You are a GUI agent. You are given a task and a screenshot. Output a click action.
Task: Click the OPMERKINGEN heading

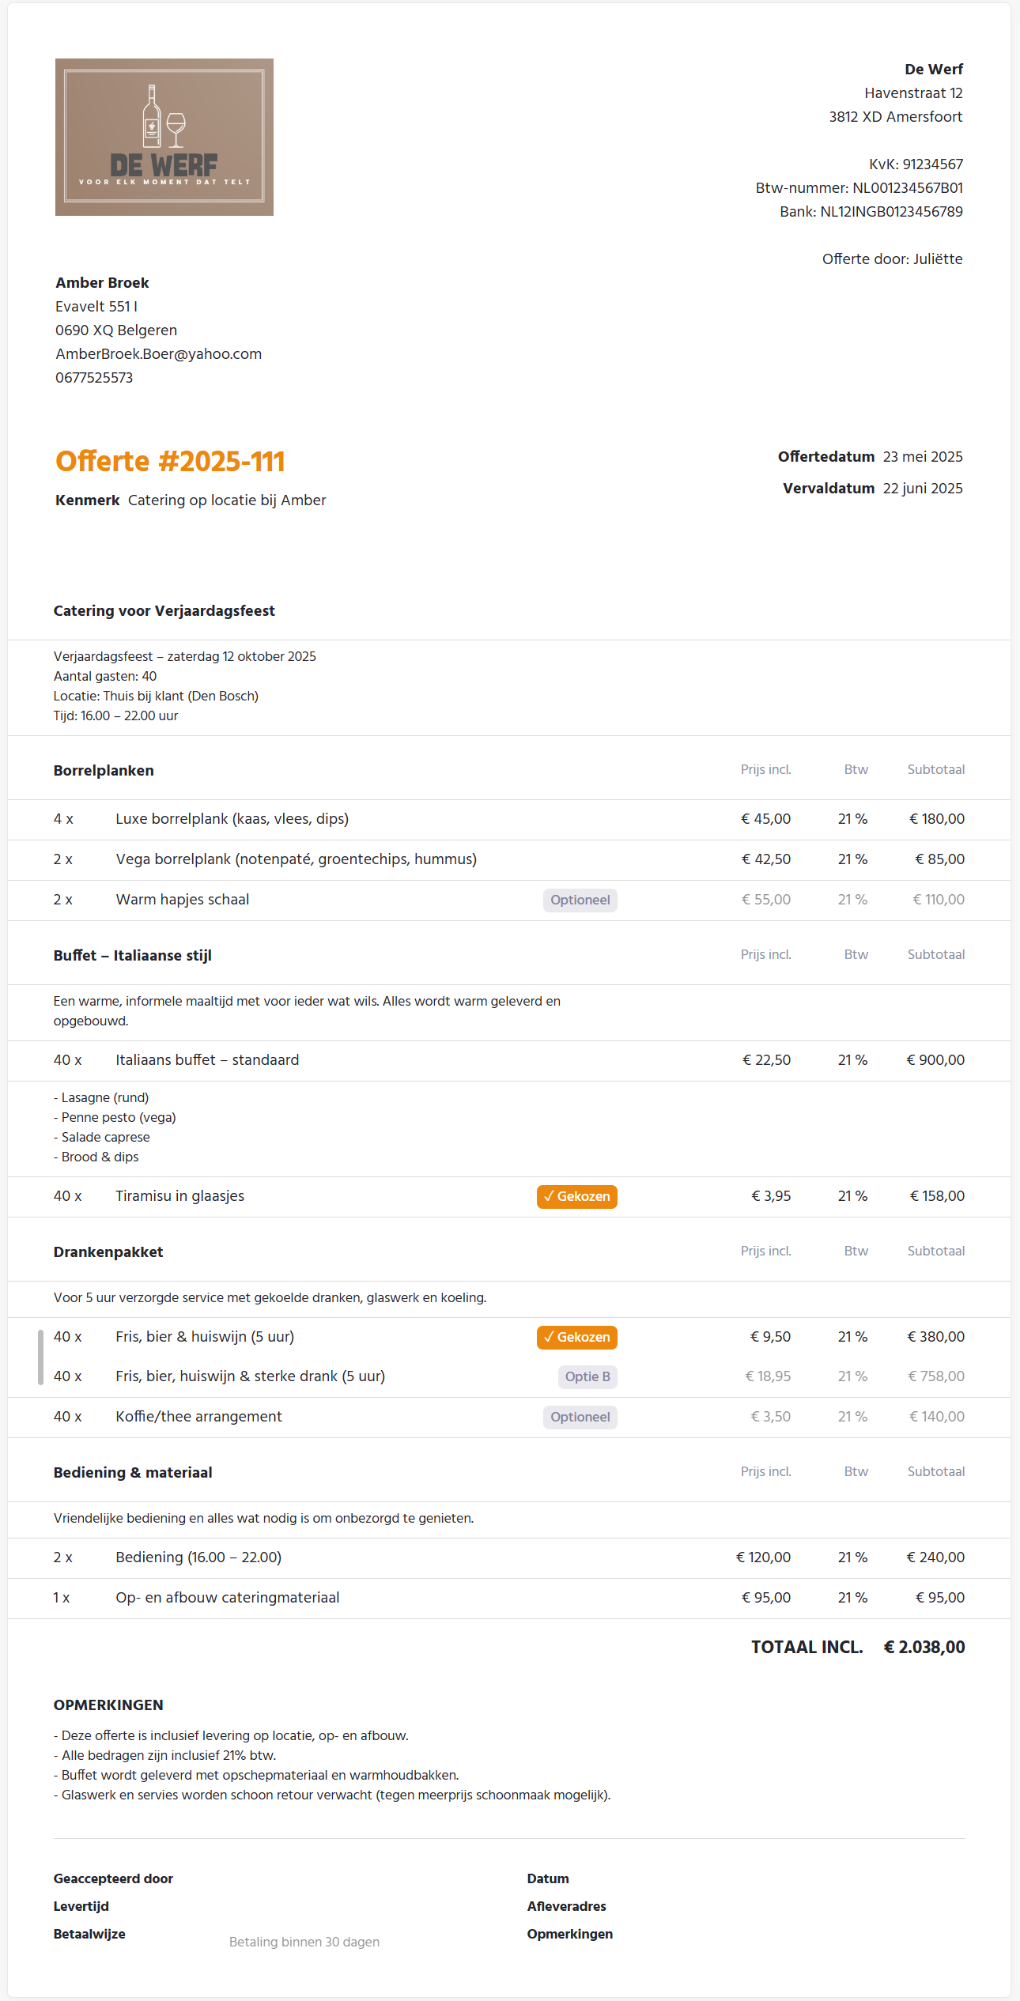[x=108, y=1705]
